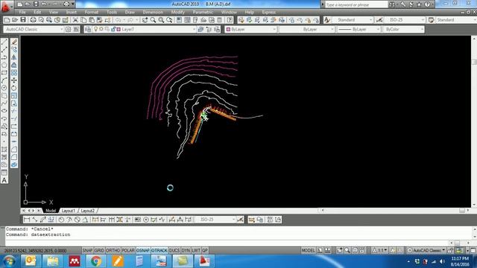Viewport: 477px width, 268px height.
Task: Click the Zoom Realtime magnifier icon
Action: [153, 20]
